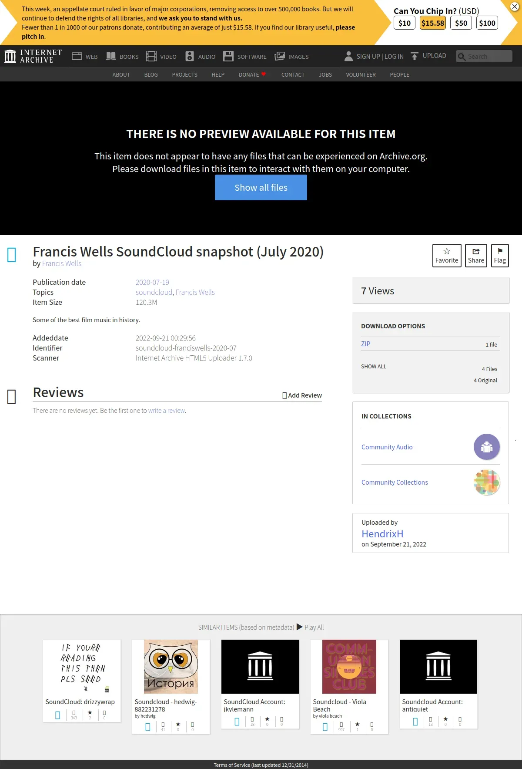The height and width of the screenshot is (769, 522).
Task: Open the Terms of Service link
Action: [x=261, y=765]
